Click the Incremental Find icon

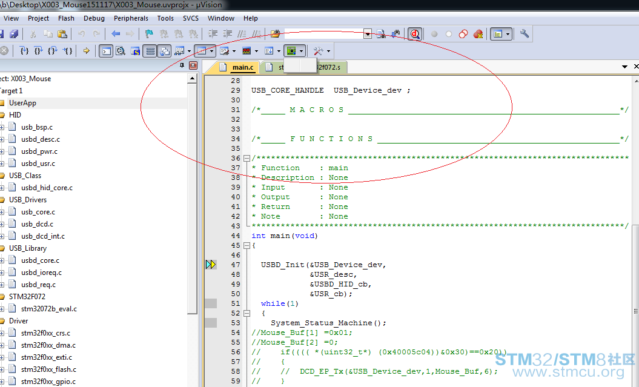[x=396, y=34]
